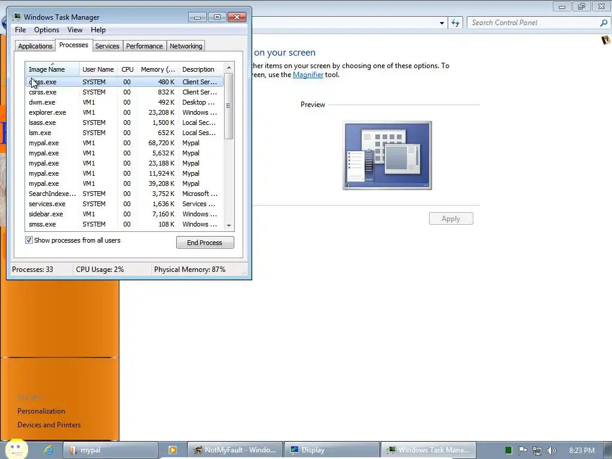Click the End Process button
This screenshot has height=459, width=612.
(x=205, y=243)
